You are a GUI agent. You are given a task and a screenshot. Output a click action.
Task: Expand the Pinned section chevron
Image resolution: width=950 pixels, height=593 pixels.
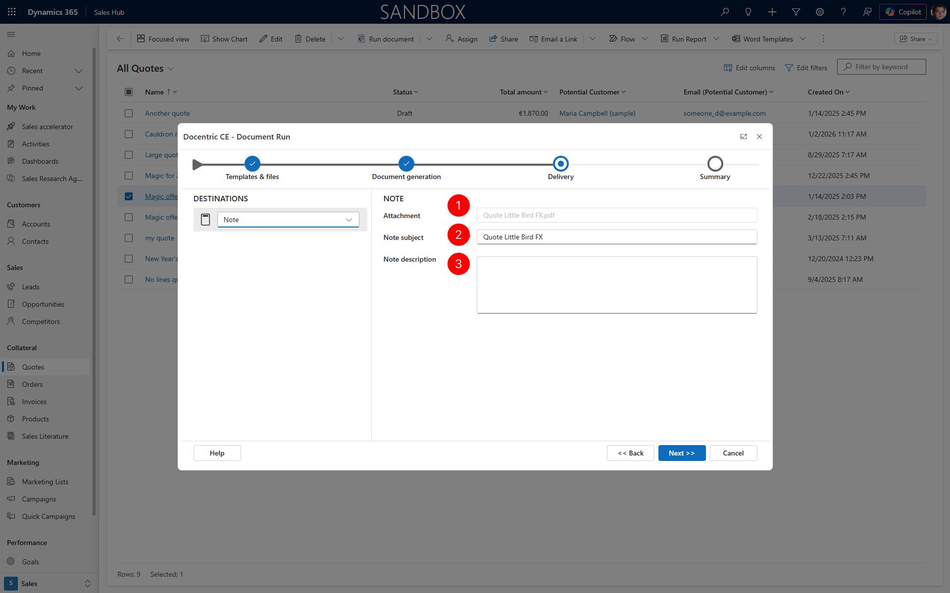[x=78, y=88]
